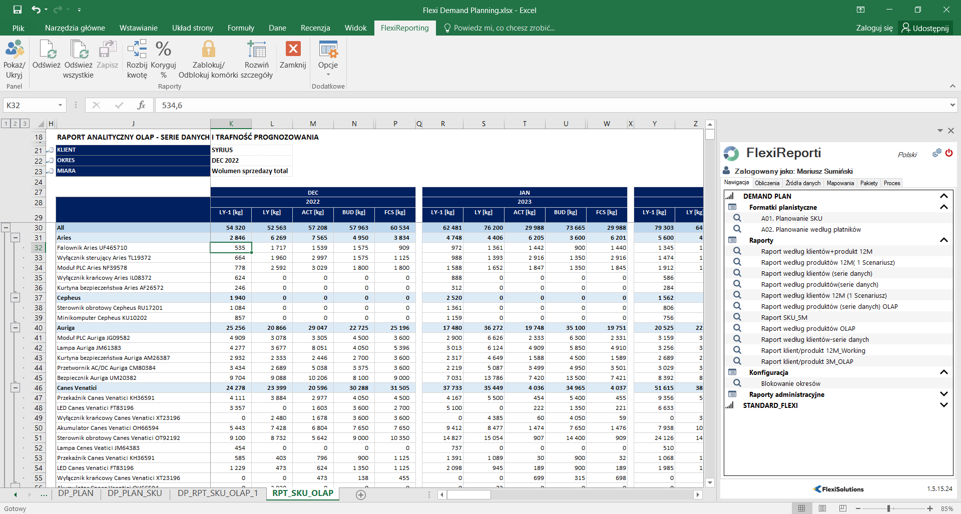This screenshot has height=514, width=961.
Task: Click the FlexiReporting power logout icon
Action: click(949, 153)
